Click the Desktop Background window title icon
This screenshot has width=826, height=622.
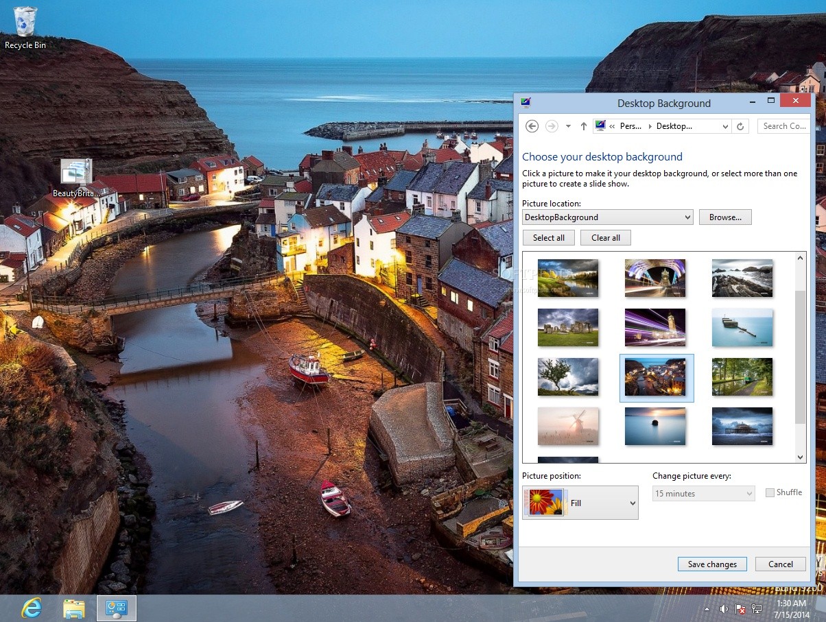[526, 103]
